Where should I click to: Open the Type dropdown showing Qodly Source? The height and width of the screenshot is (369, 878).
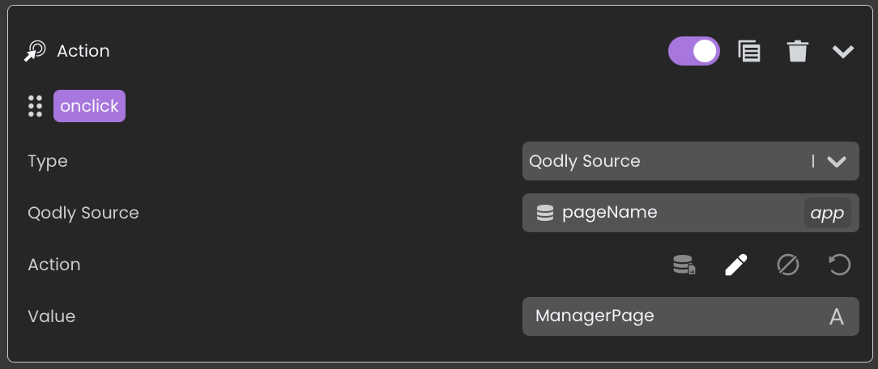[664, 161]
